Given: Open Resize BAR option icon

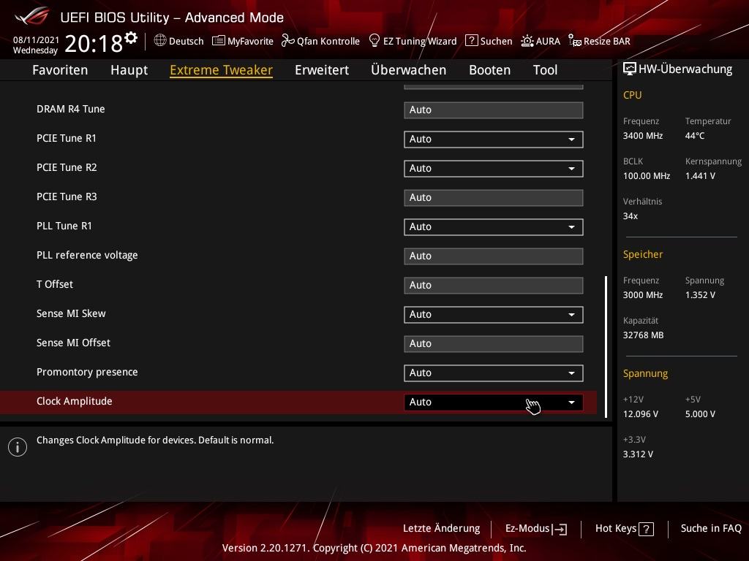Looking at the screenshot, I should coord(575,41).
